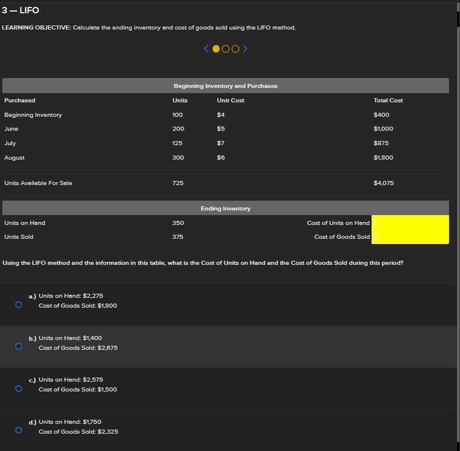Jump to the third pagination dot
This screenshot has width=460, height=451.
coord(235,49)
